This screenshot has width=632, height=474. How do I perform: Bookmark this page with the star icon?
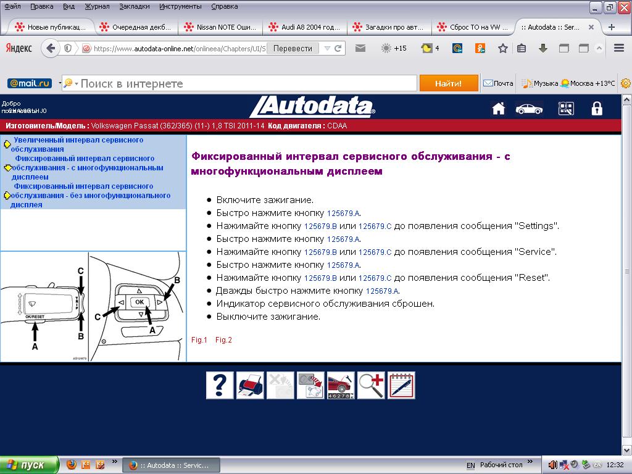click(x=502, y=49)
